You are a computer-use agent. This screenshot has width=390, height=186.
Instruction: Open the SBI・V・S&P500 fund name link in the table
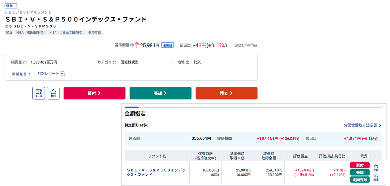156,172
